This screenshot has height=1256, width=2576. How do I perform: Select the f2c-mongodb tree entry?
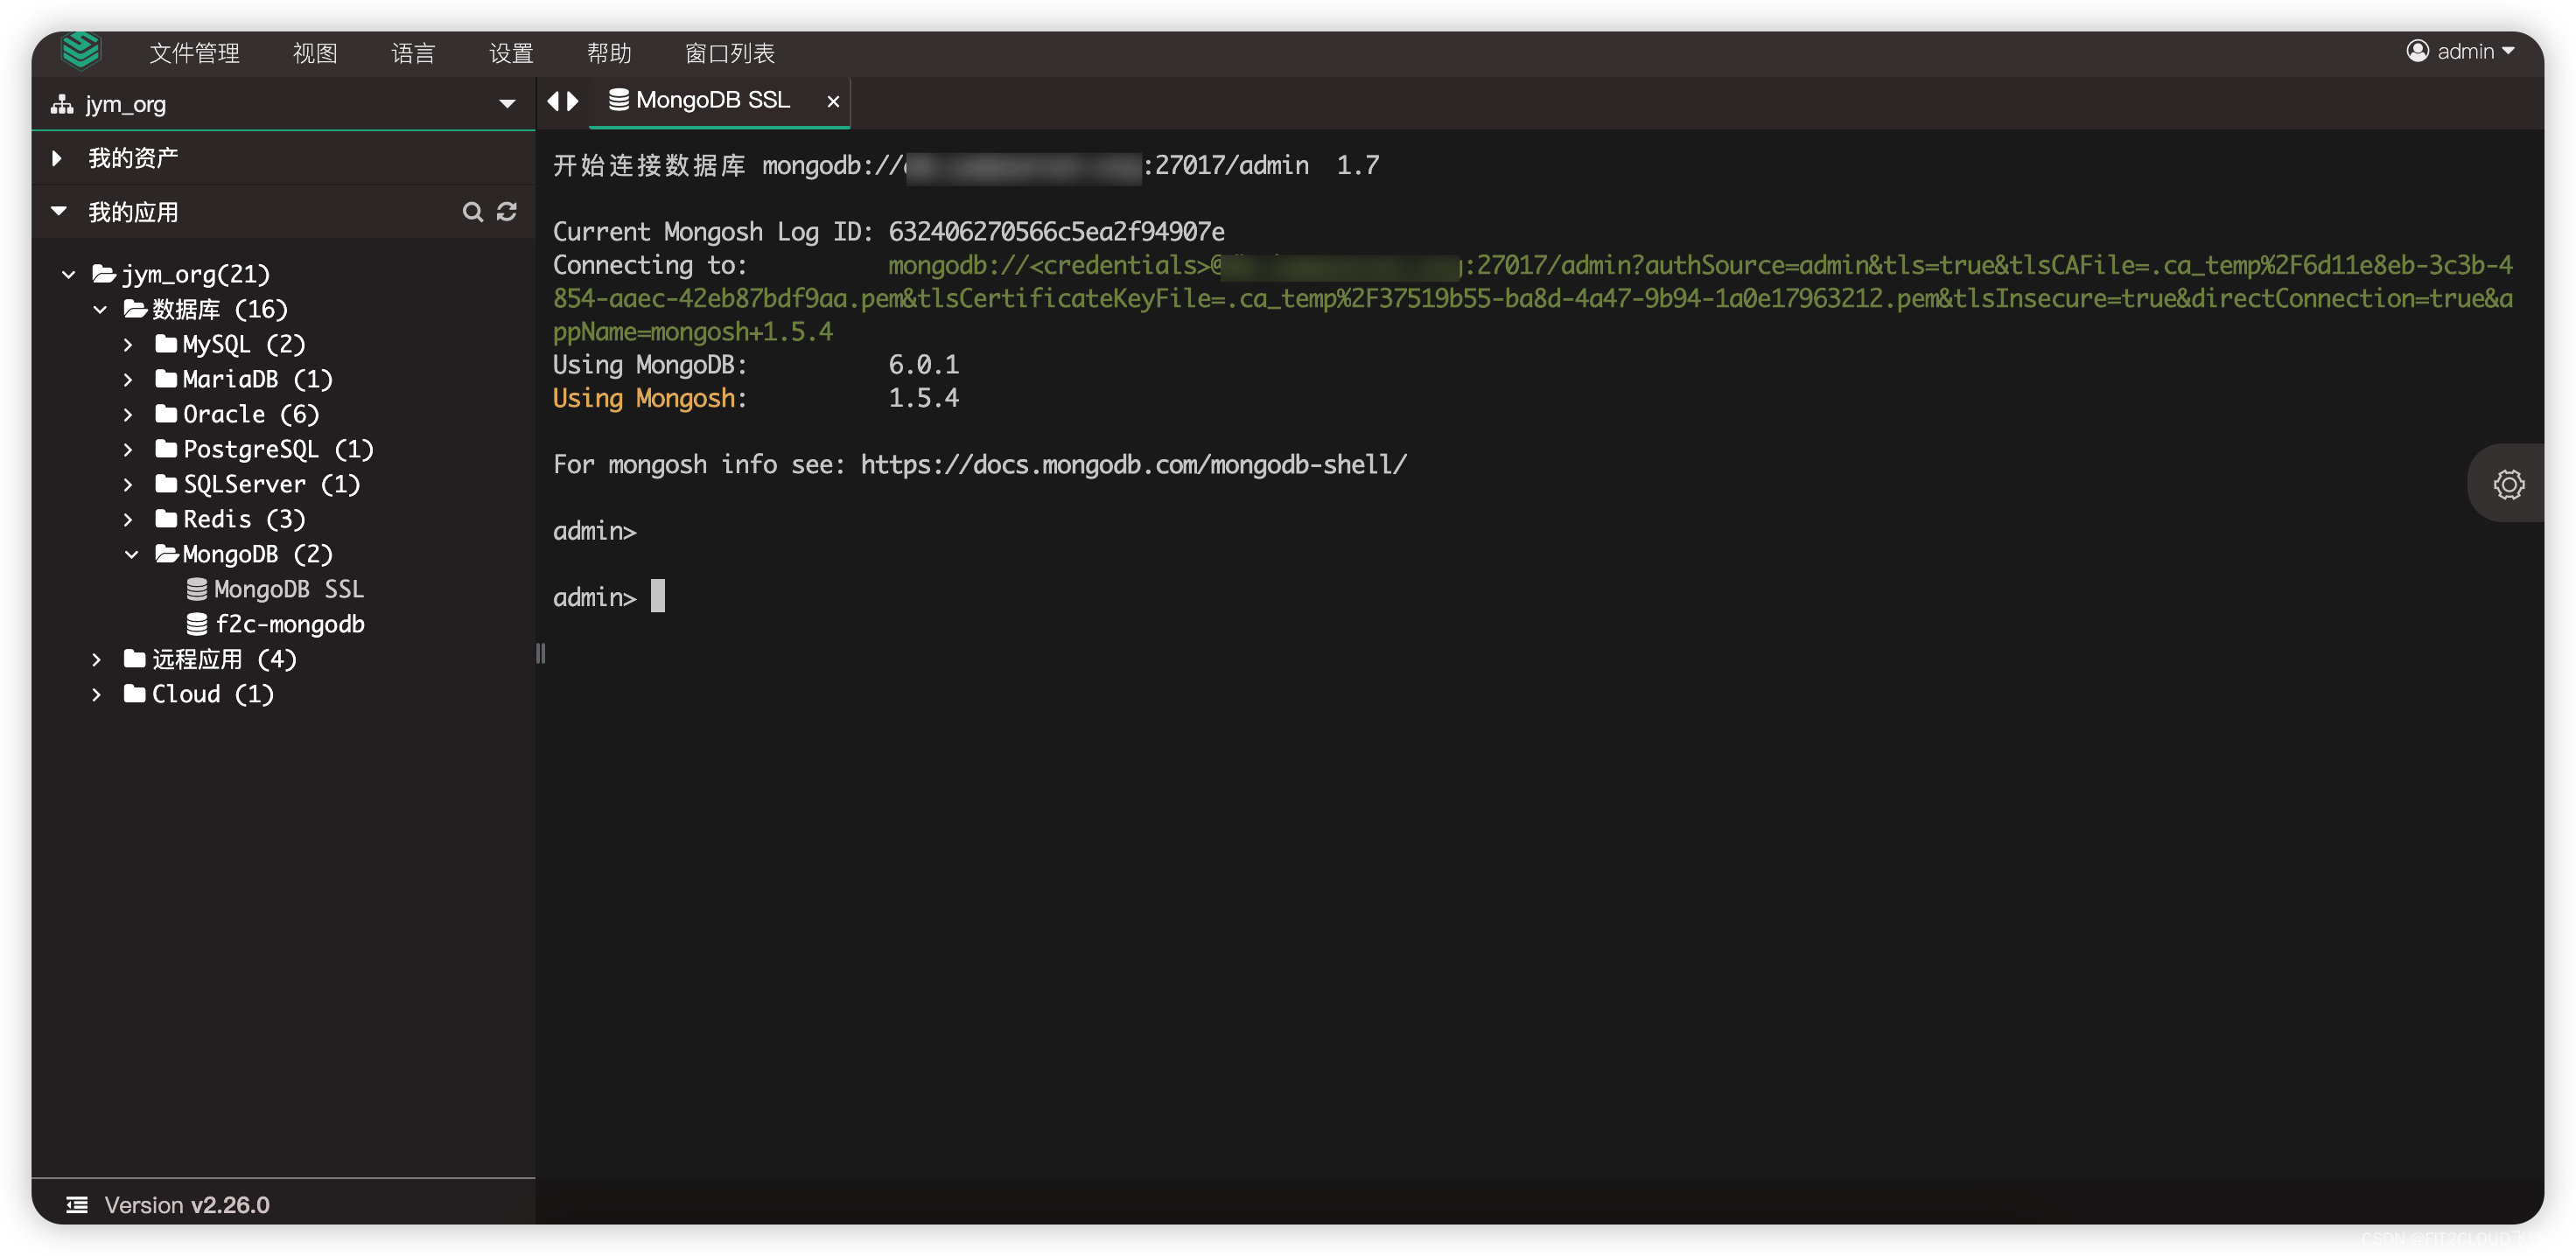click(290, 624)
